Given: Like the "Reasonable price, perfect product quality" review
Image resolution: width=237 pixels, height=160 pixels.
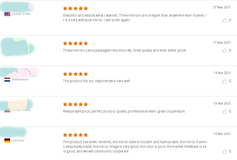Looking at the screenshot, I should (x=225, y=112).
